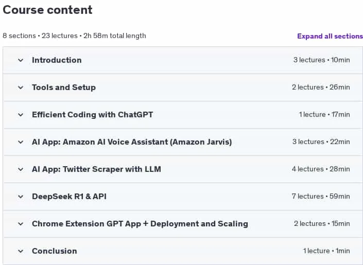The image size is (363, 265).
Task: Expand DeepSeek R1 & API chevron
Action: (x=21, y=197)
